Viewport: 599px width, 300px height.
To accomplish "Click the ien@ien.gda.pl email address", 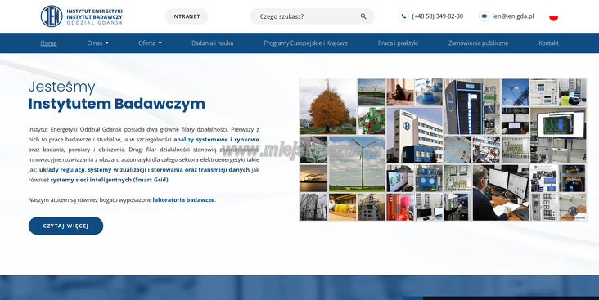I will (x=513, y=16).
